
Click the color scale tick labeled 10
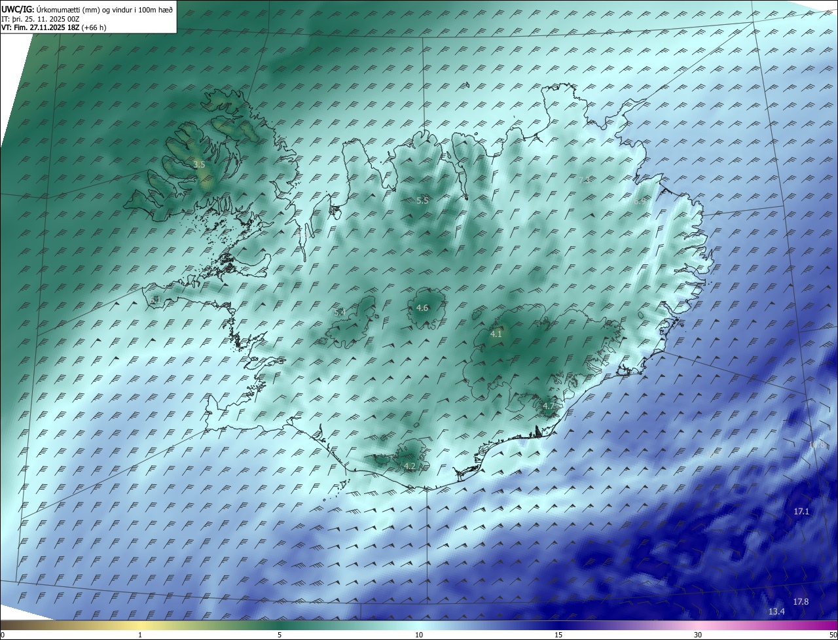(x=419, y=635)
